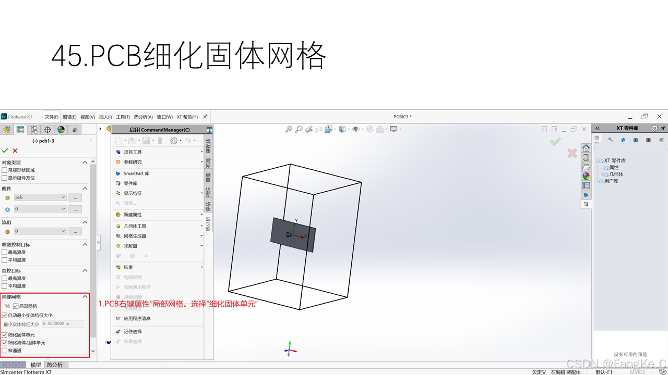Screen dimensions: 668x375
Task: Click the graphics-area red cancel X
Action: click(x=572, y=153)
